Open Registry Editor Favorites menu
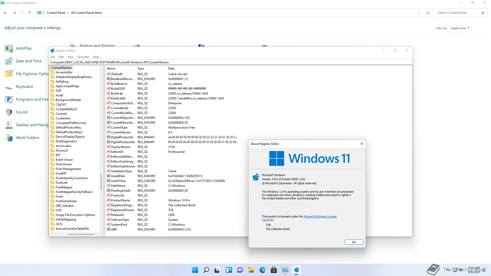 tap(83, 57)
